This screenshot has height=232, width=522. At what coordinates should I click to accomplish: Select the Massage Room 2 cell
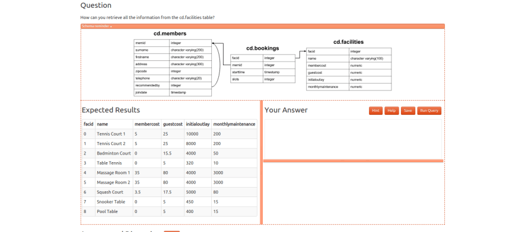pyautogui.click(x=114, y=182)
